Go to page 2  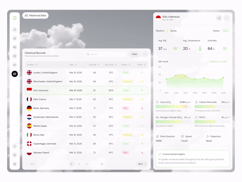(79, 164)
